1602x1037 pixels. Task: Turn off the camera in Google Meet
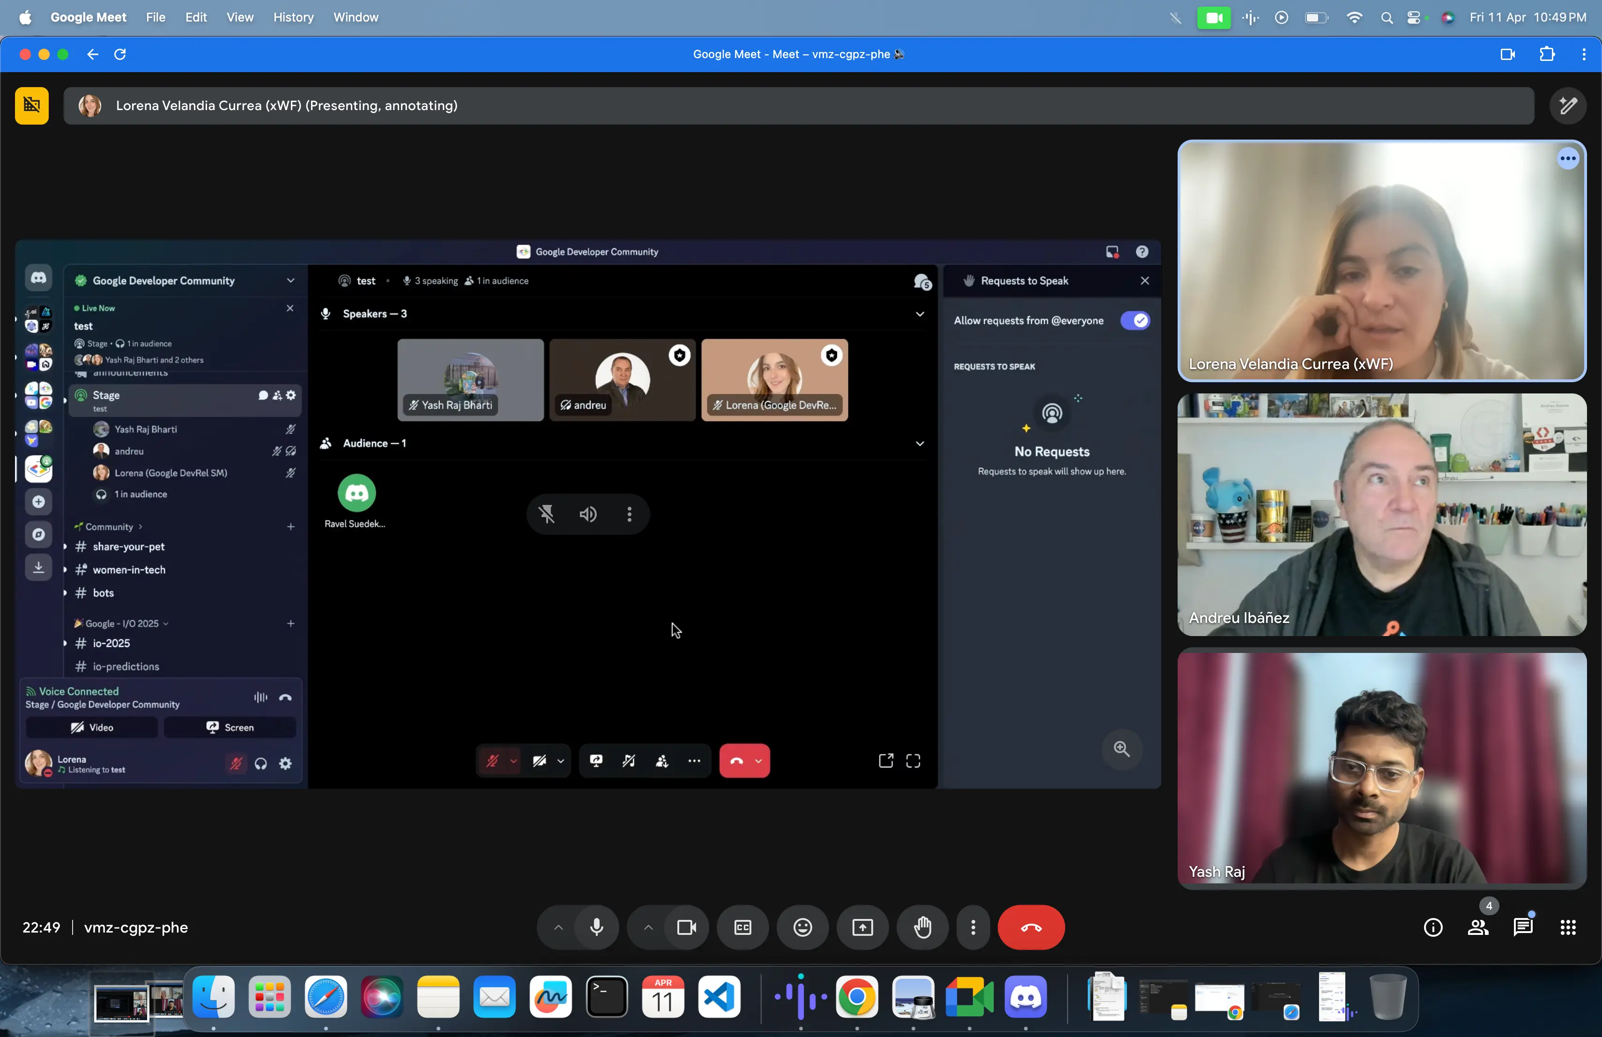pos(687,927)
